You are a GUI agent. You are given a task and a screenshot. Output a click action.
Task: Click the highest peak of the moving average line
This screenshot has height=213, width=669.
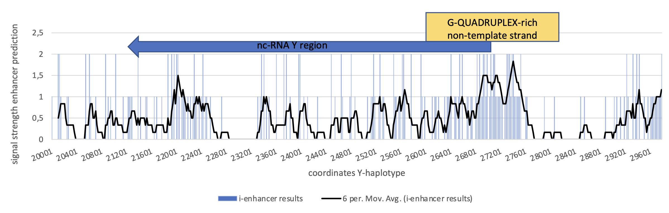[513, 61]
